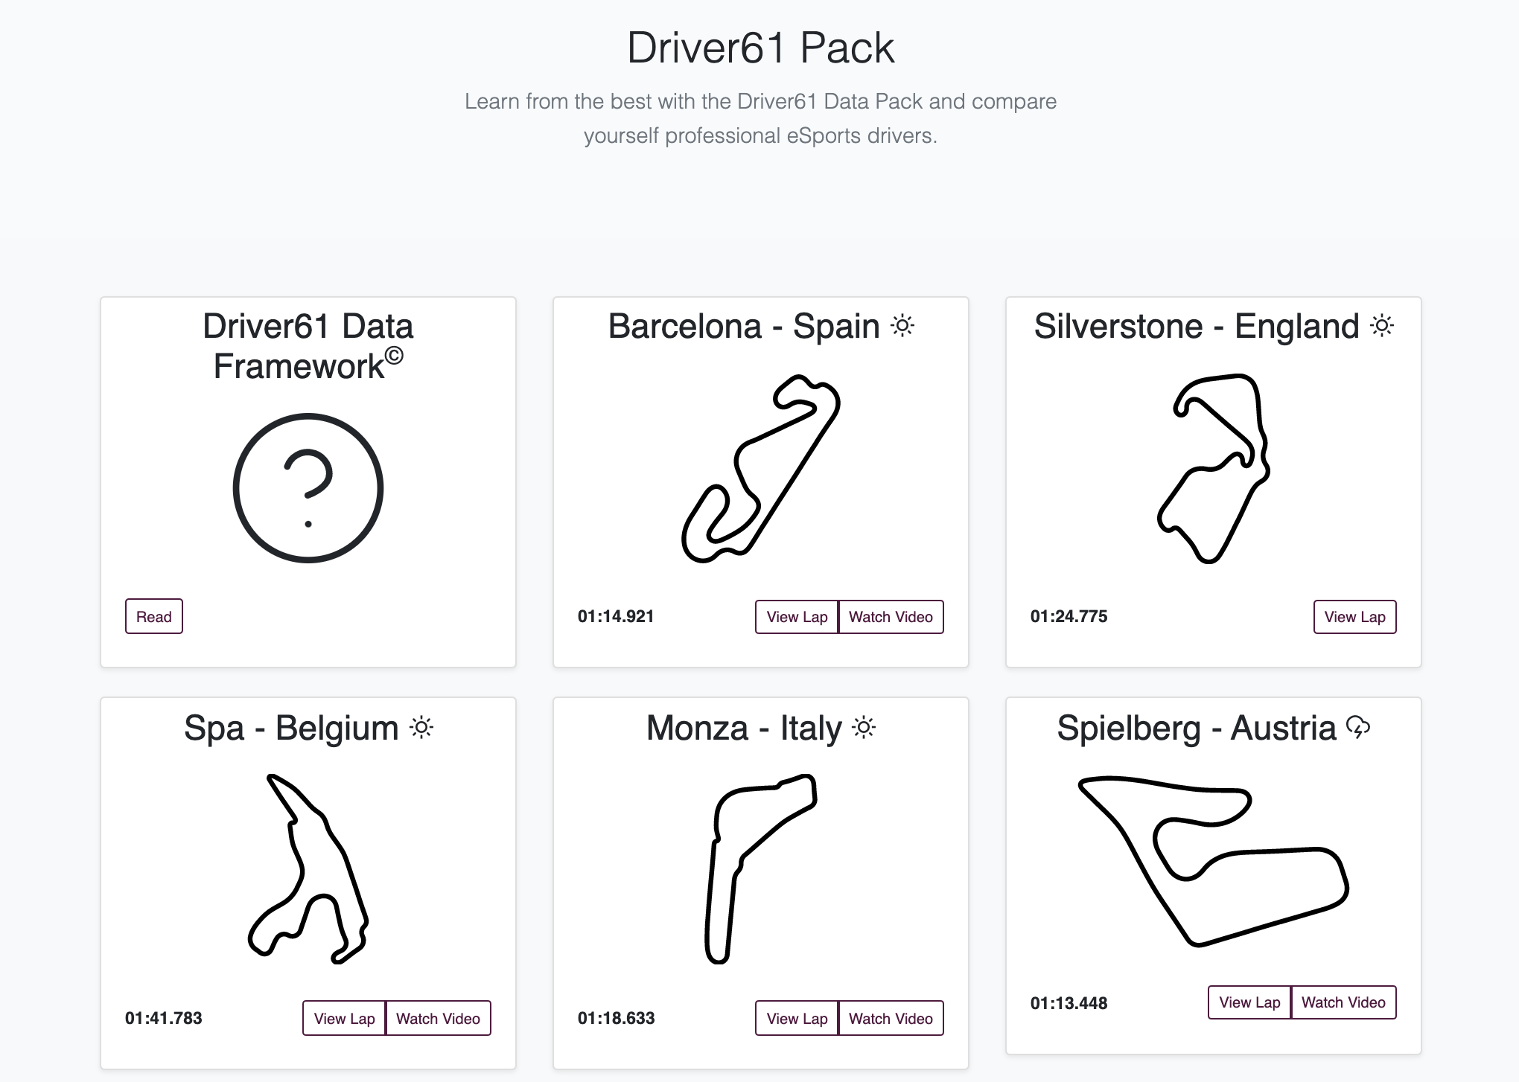Select the Silverstone circuit outline
The image size is (1519, 1082).
click(1213, 469)
